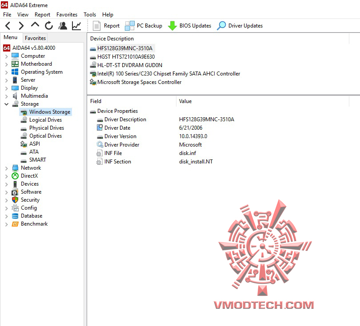The image size is (360, 326).
Task: Select ATA under Storage
Action: coord(34,152)
